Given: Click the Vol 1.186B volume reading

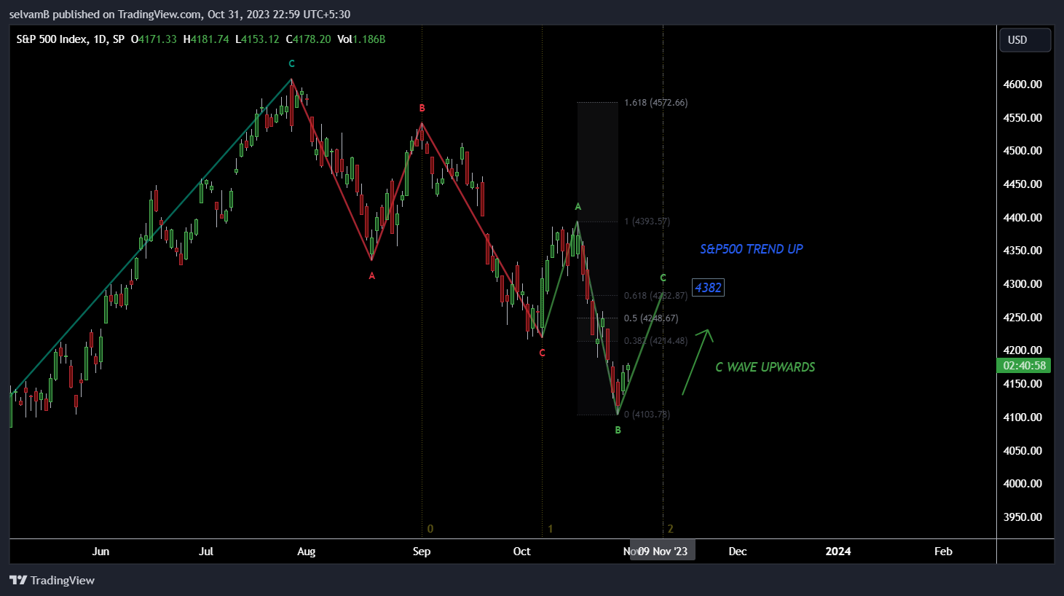Looking at the screenshot, I should pyautogui.click(x=361, y=39).
